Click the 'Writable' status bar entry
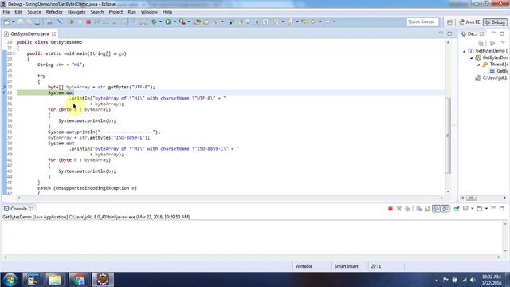This screenshot has height=287, width=510. coord(304,266)
